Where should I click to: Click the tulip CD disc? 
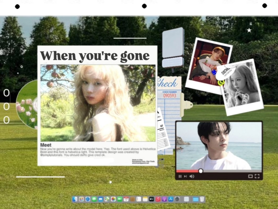pyautogui.click(x=27, y=104)
